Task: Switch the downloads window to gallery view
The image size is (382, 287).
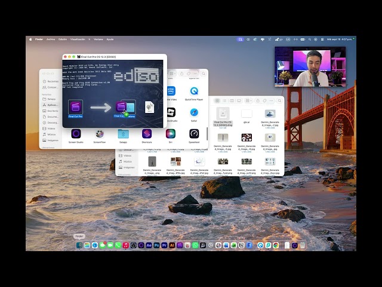Action: (x=239, y=100)
